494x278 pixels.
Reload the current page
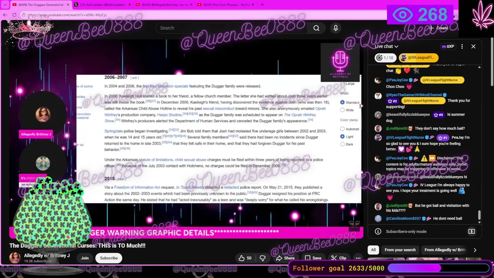point(14,15)
